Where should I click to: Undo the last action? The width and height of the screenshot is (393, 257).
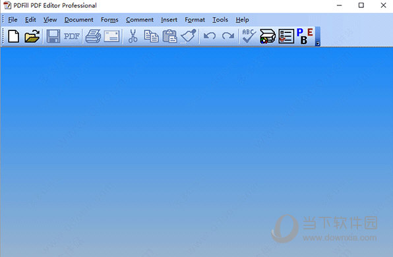[210, 36]
